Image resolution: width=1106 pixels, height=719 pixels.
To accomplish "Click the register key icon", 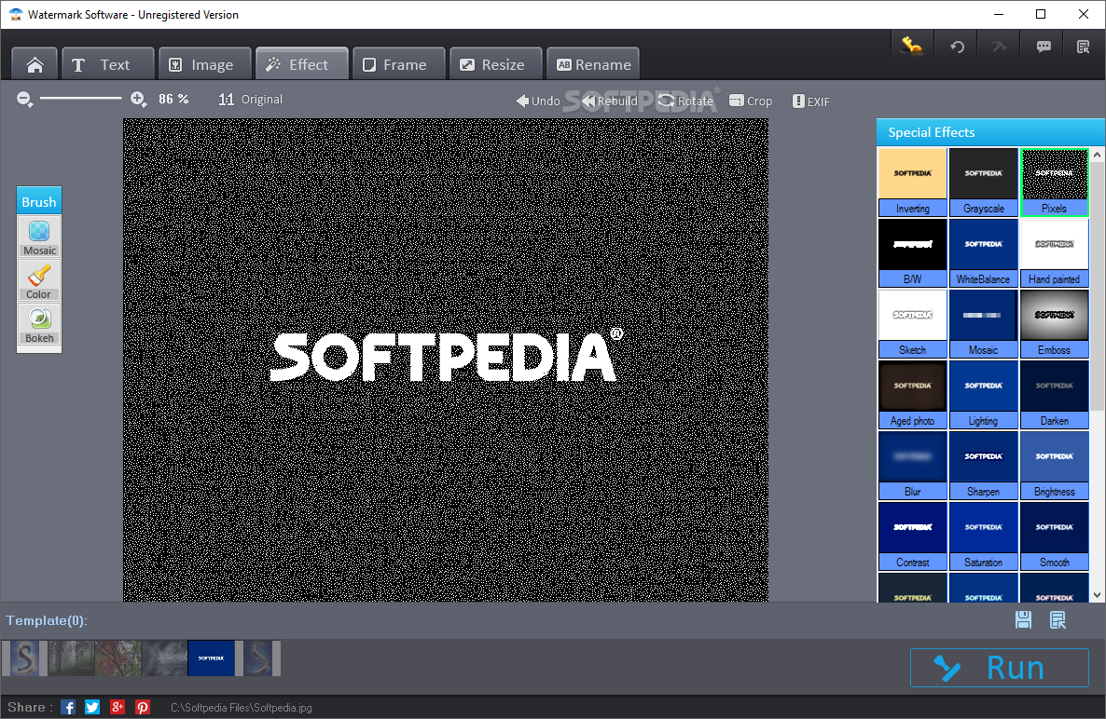I will (x=912, y=47).
